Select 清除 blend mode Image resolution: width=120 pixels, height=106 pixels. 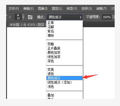tap(65, 35)
